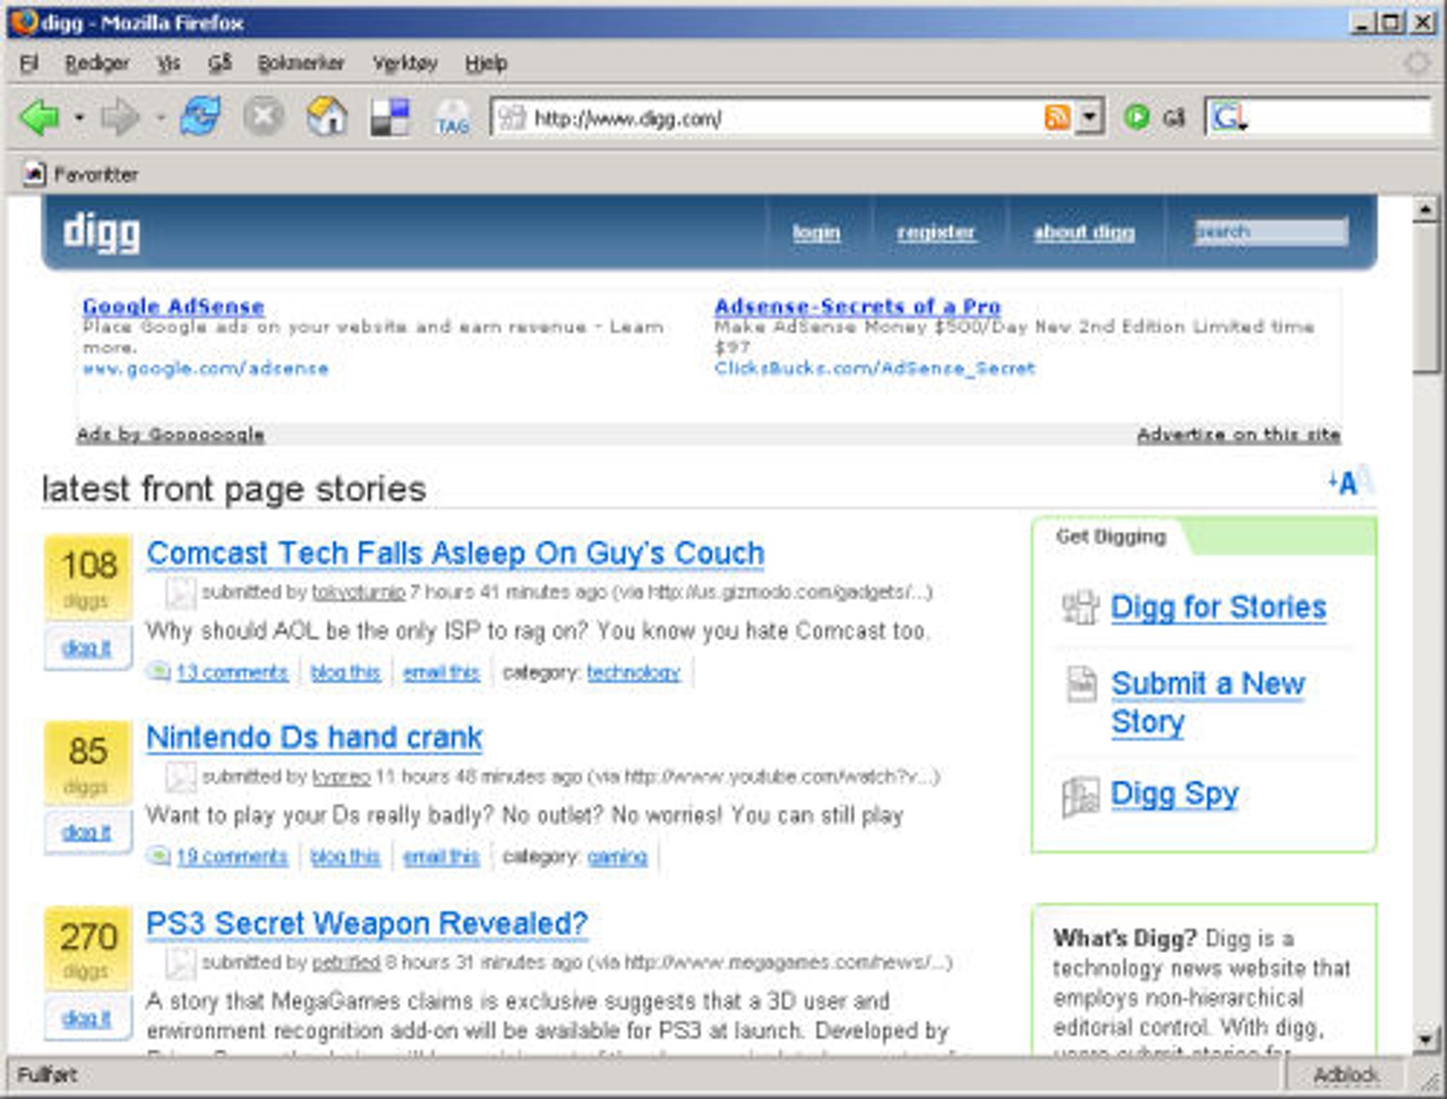Click Ads by Goooooogle link

click(x=171, y=435)
